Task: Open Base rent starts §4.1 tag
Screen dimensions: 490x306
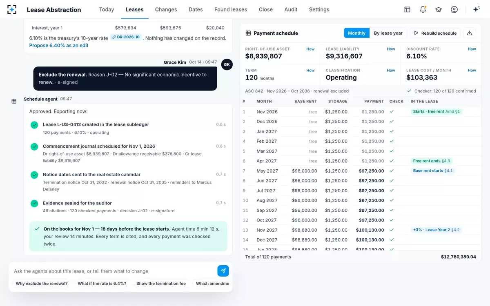Action: coord(432,171)
